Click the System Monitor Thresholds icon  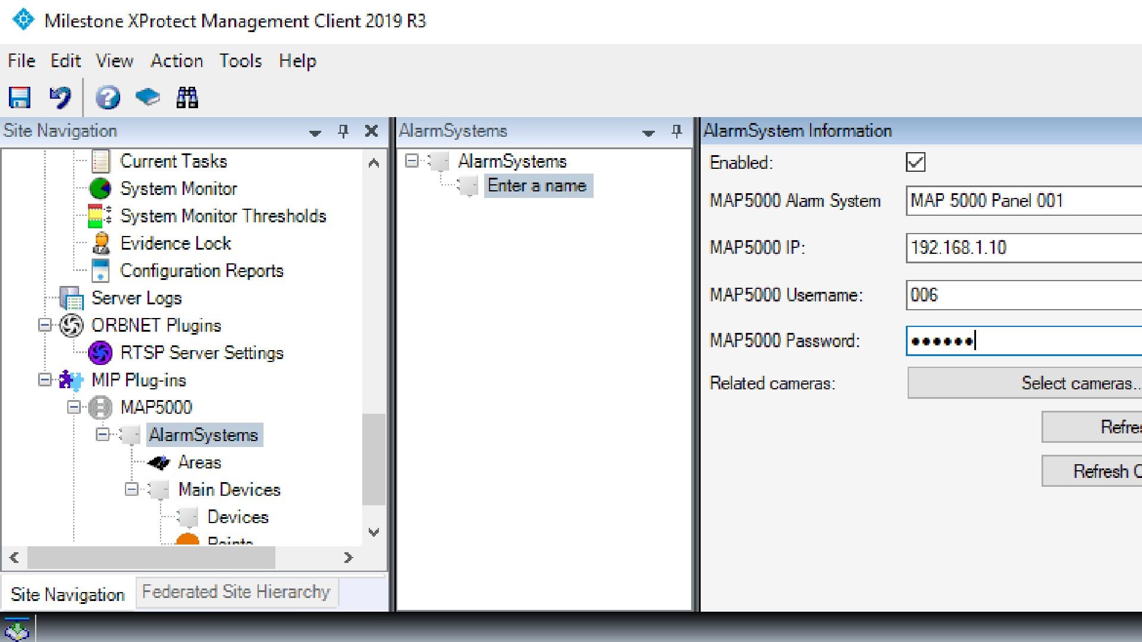pos(99,216)
